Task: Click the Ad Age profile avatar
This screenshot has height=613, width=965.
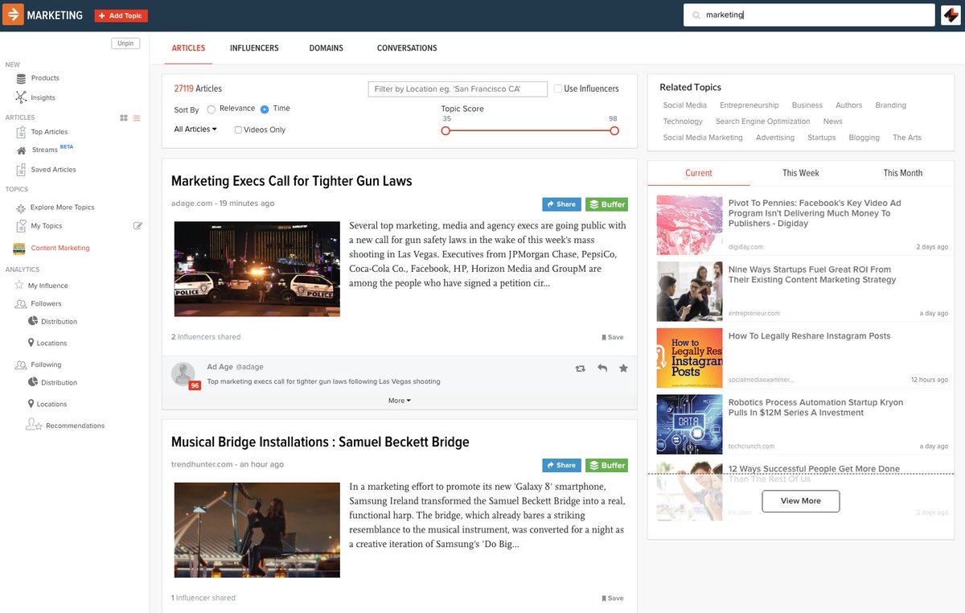Action: click(184, 373)
